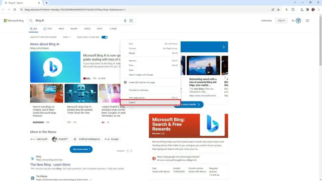The image size is (322, 181).
Task: Expand the Date filter dropdown
Action: [x=67, y=37]
